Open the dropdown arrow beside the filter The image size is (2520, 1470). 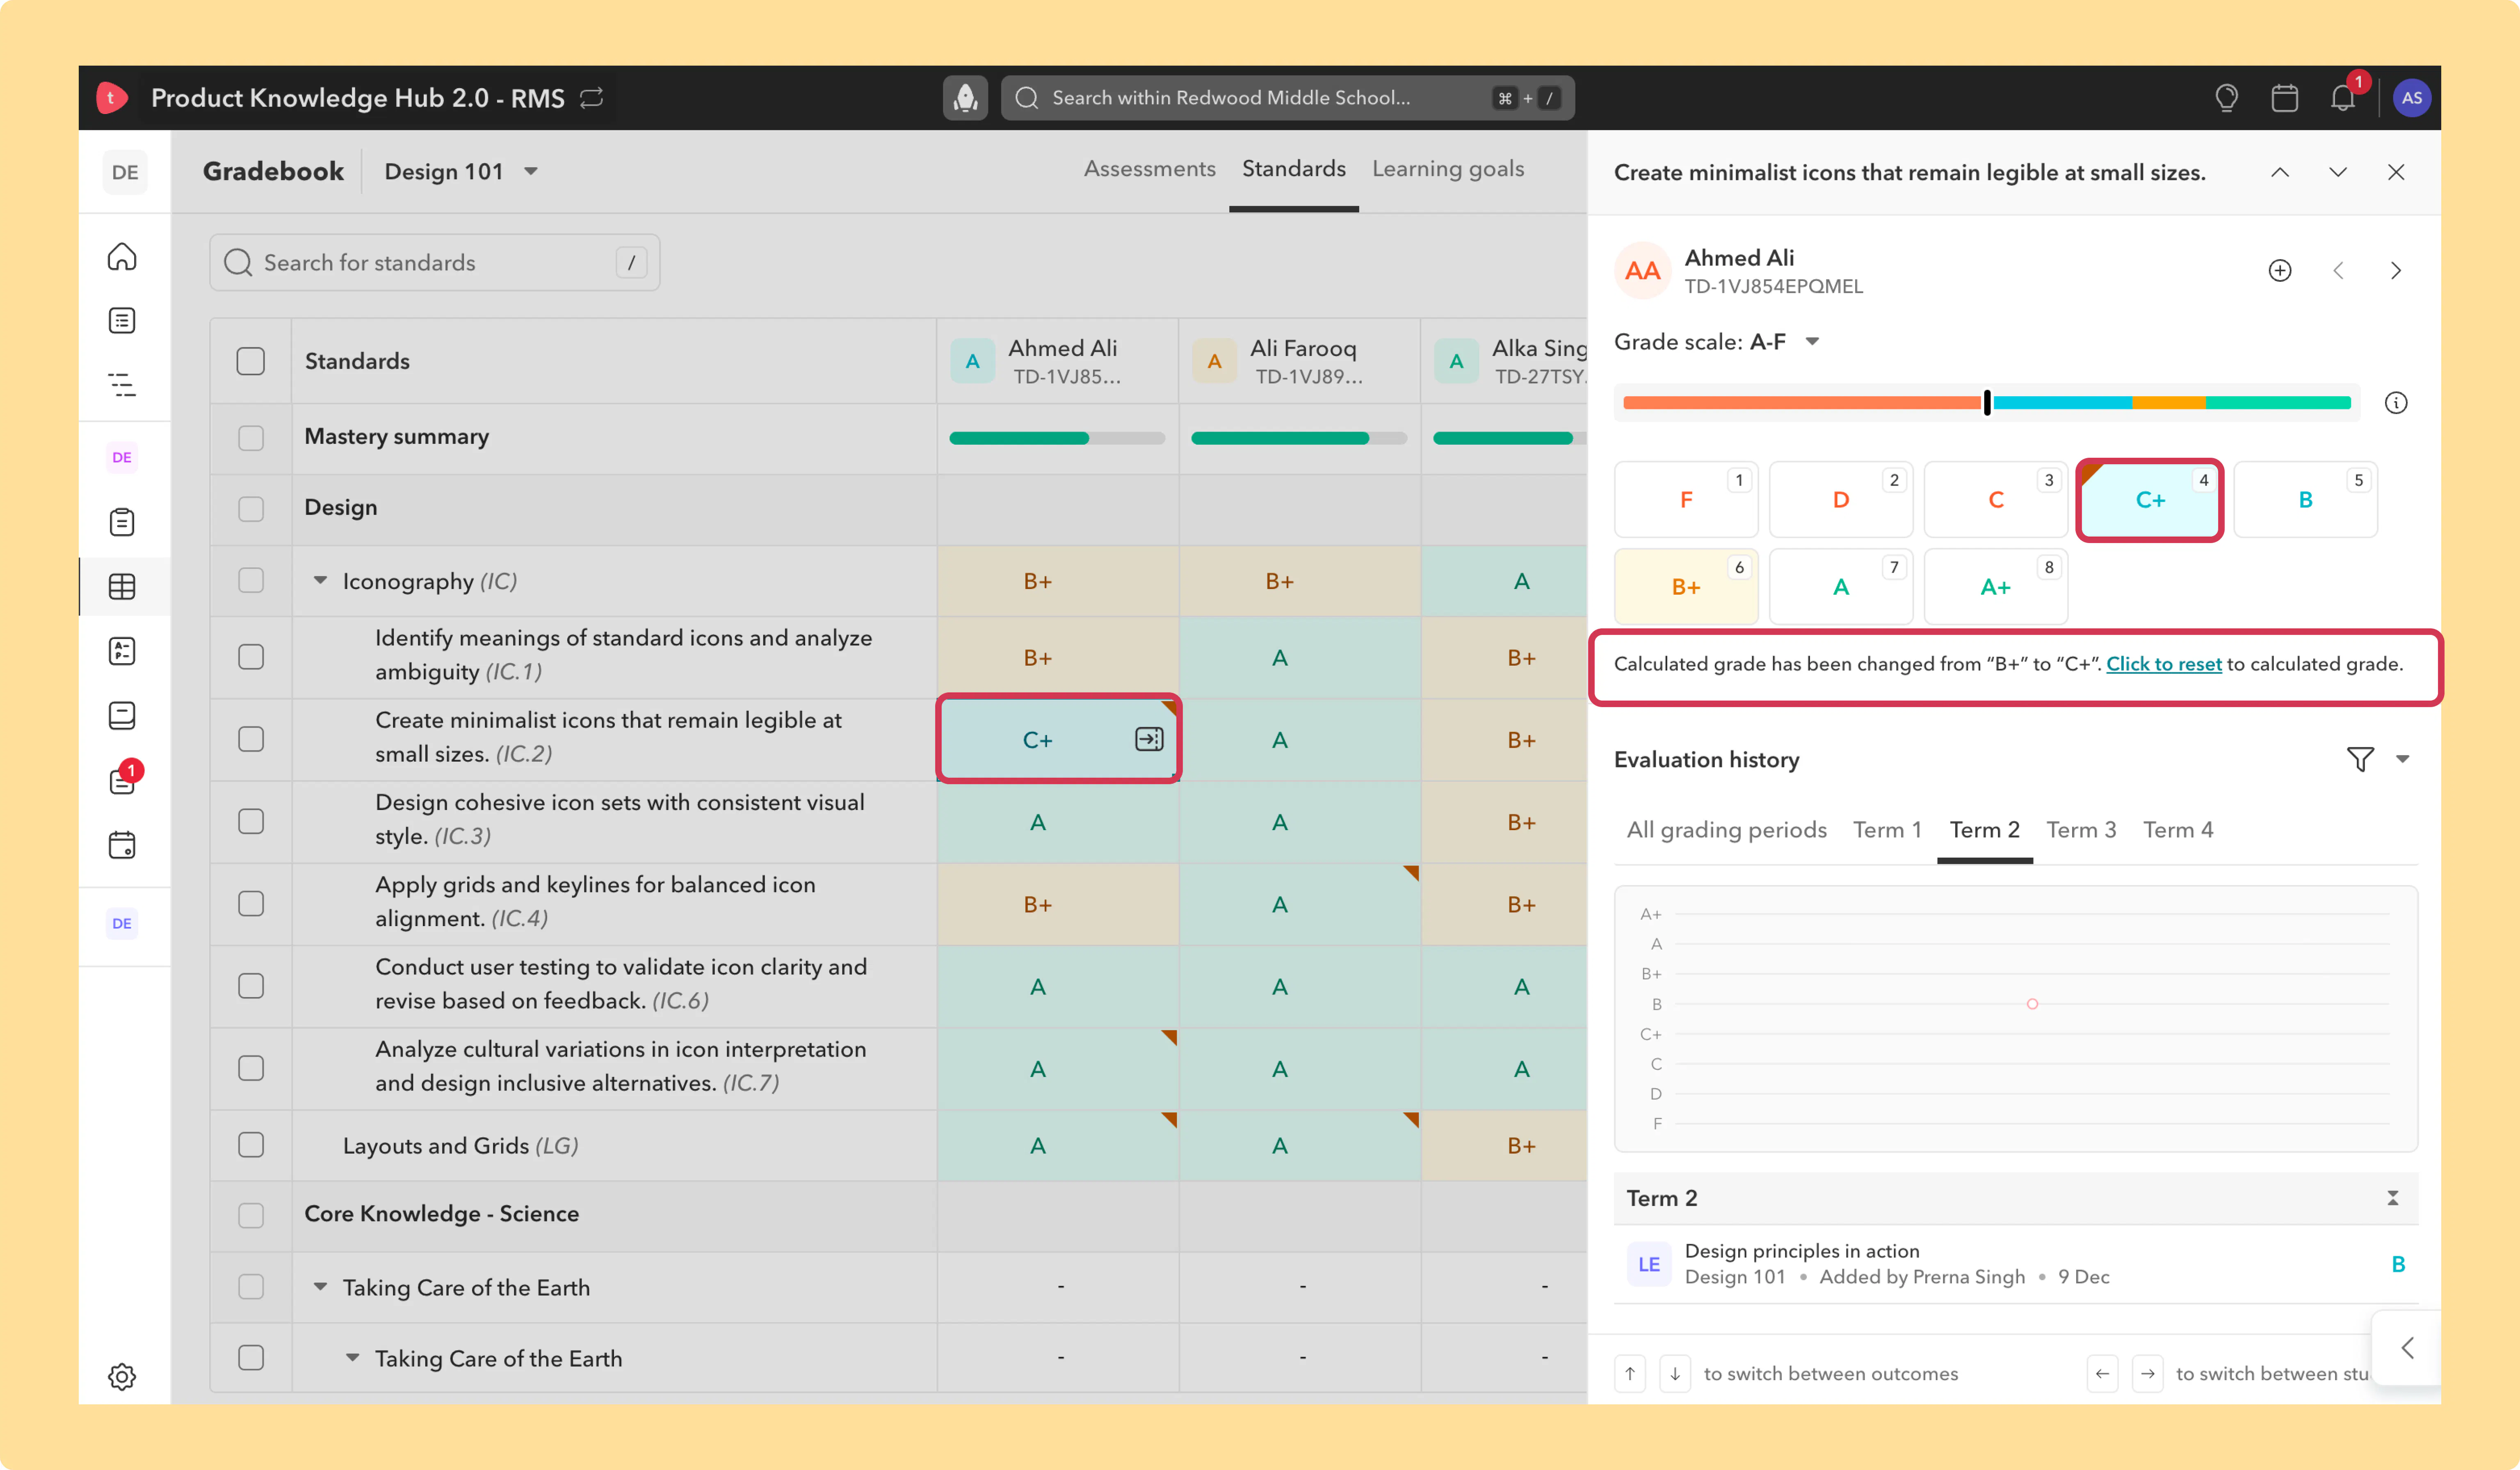[2403, 760]
